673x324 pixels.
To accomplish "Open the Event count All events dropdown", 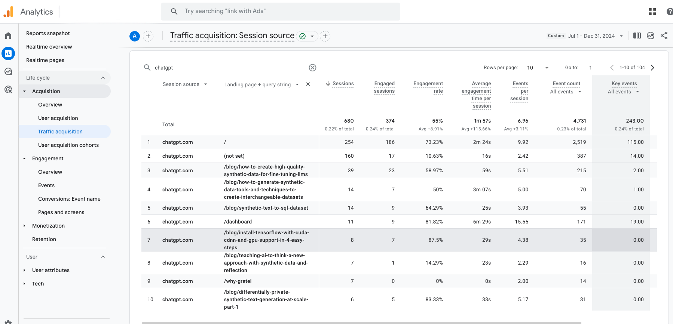I will coord(565,92).
